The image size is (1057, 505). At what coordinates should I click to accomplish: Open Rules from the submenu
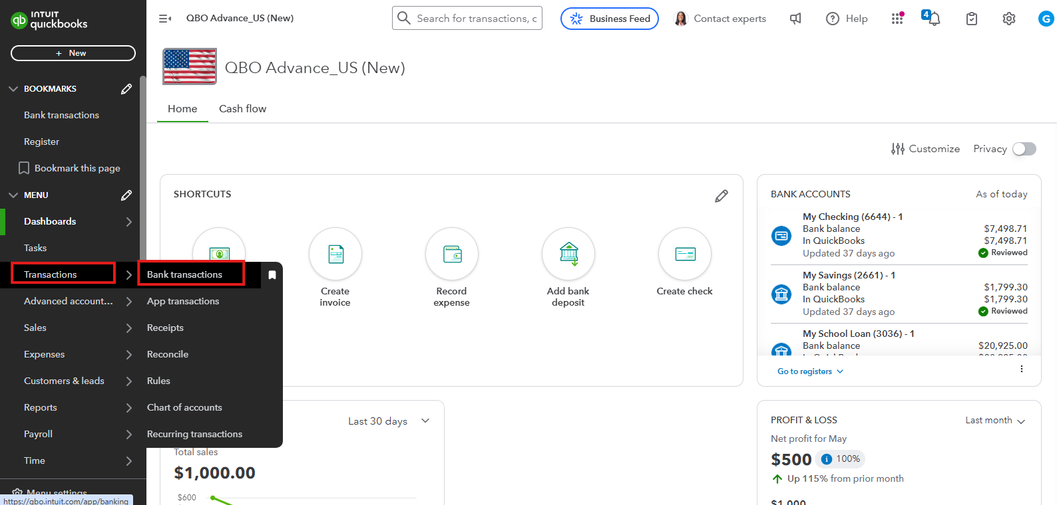(158, 381)
